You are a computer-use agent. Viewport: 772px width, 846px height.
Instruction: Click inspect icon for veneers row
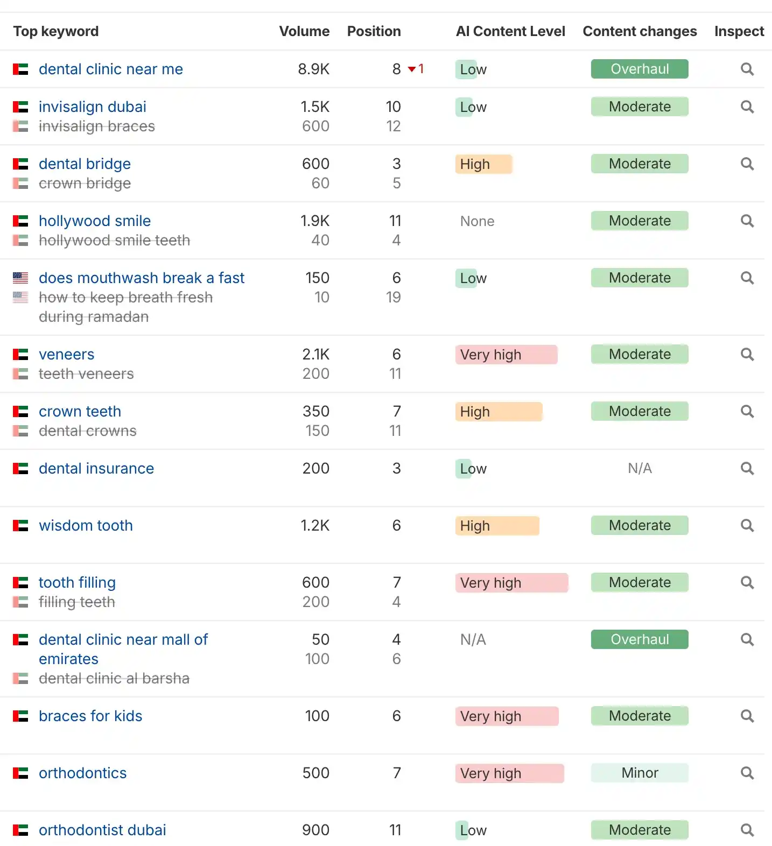pos(747,354)
